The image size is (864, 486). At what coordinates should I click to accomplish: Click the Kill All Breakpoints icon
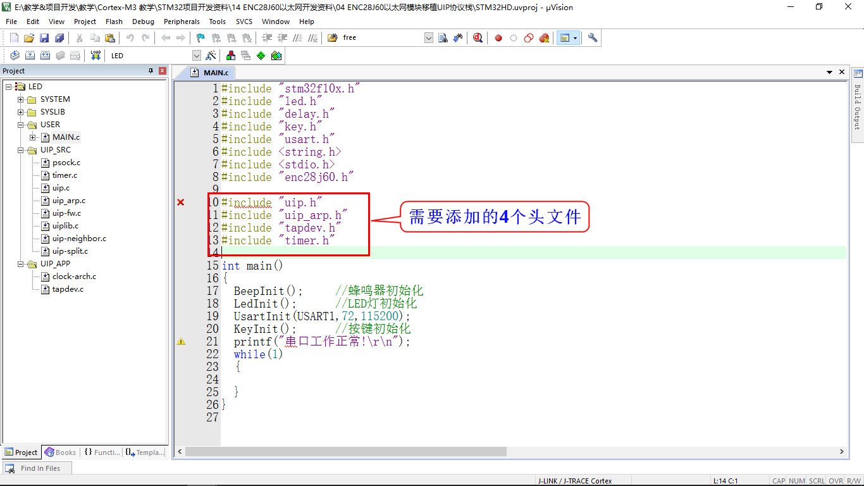pos(543,37)
